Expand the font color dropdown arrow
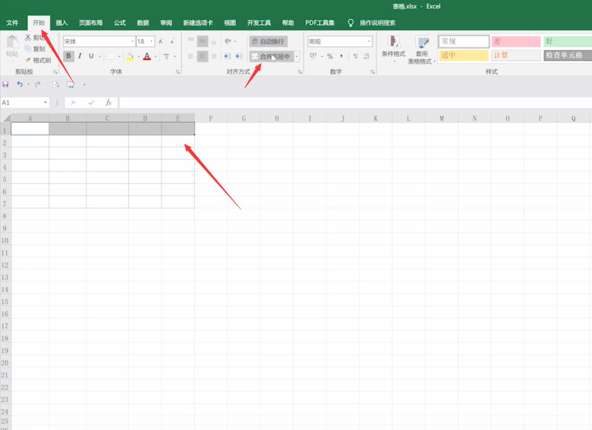This screenshot has height=430, width=592. pyautogui.click(x=155, y=56)
